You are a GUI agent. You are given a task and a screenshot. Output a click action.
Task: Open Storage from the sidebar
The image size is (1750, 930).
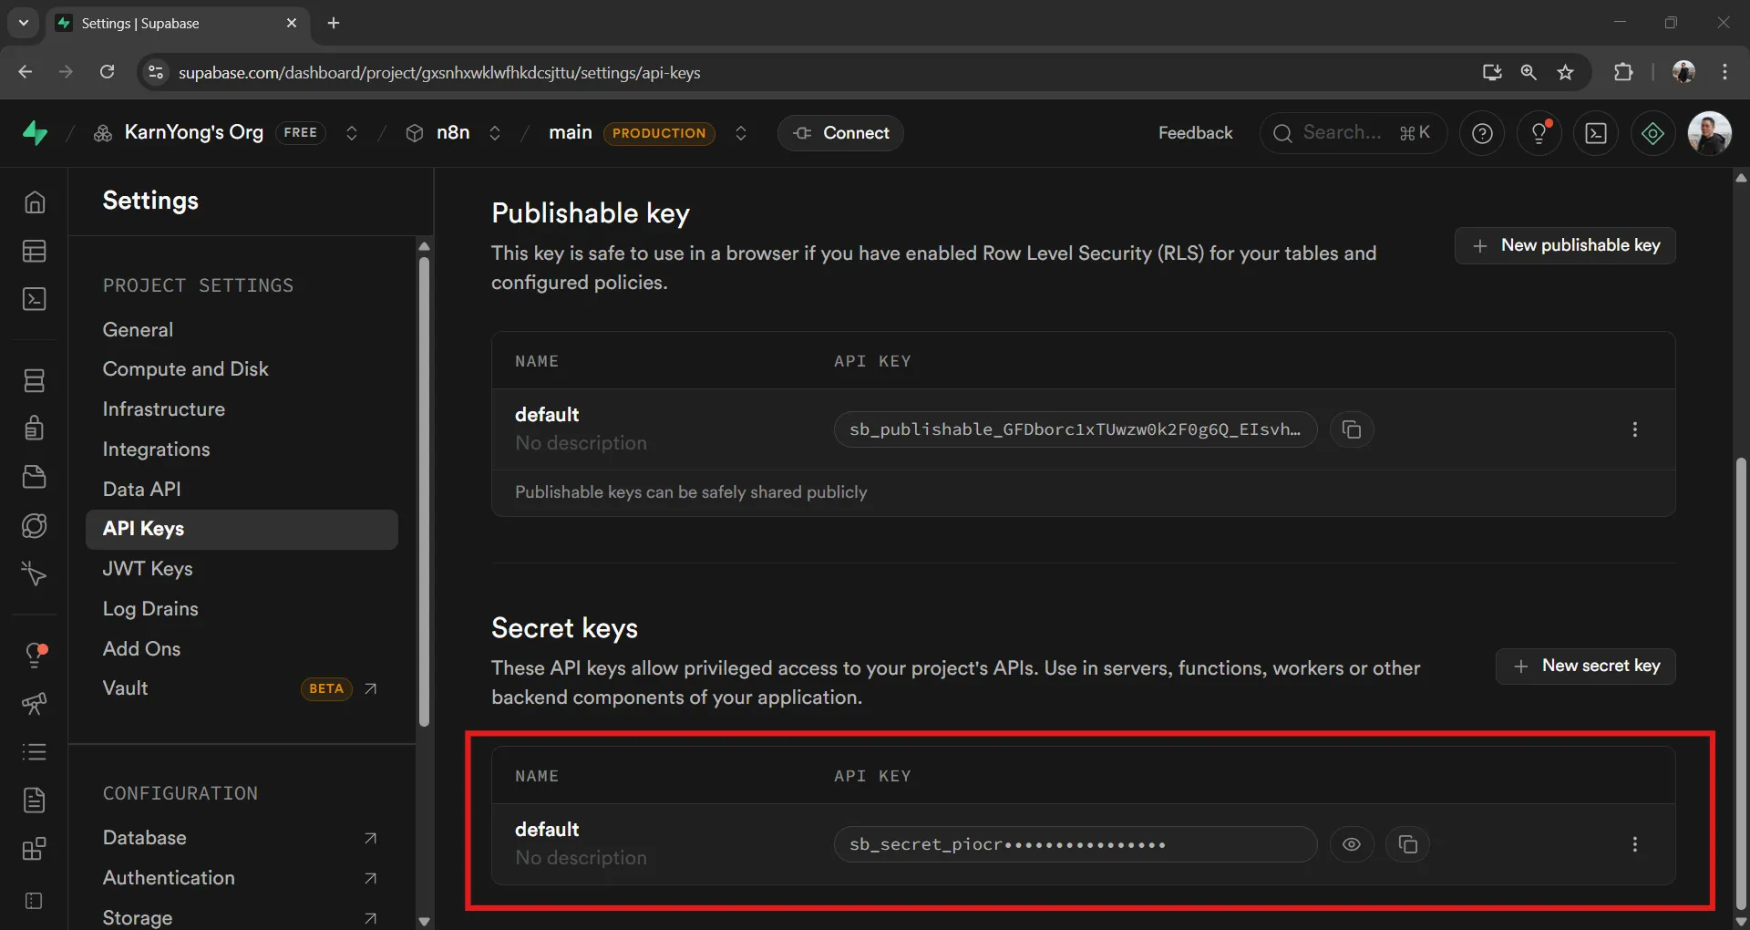tap(35, 477)
